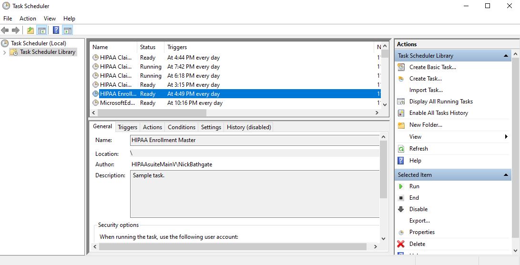This screenshot has height=265, width=520.
Task: Click the Enable All Tasks History icon
Action: click(x=401, y=113)
